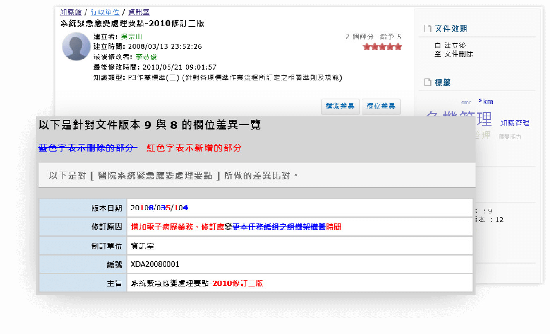Click the 修訂原因 row label
The height and width of the screenshot is (334, 550).
(x=83, y=227)
